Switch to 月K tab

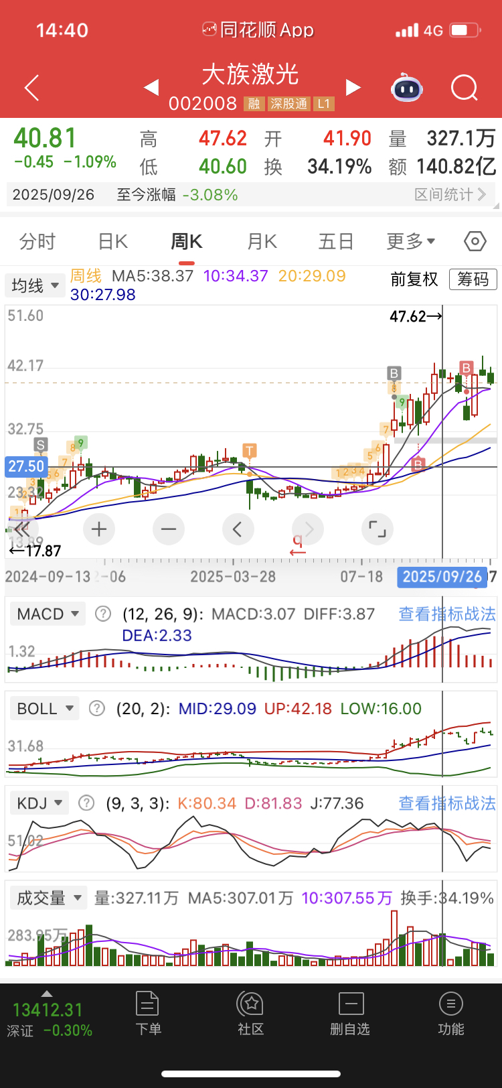point(262,241)
